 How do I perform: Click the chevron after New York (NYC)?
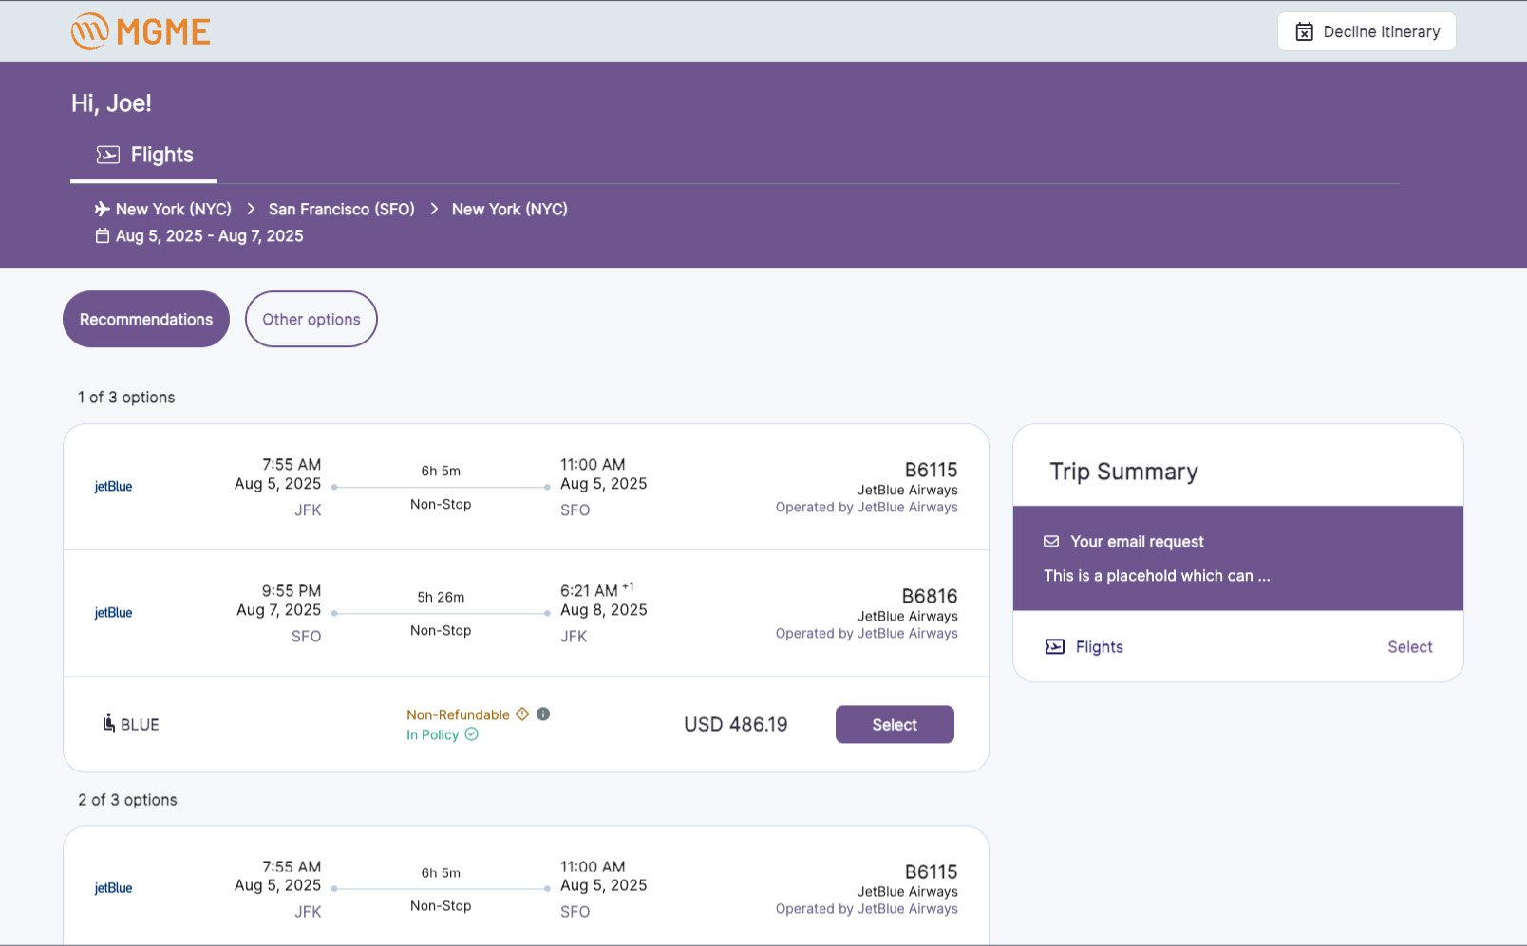coord(251,209)
